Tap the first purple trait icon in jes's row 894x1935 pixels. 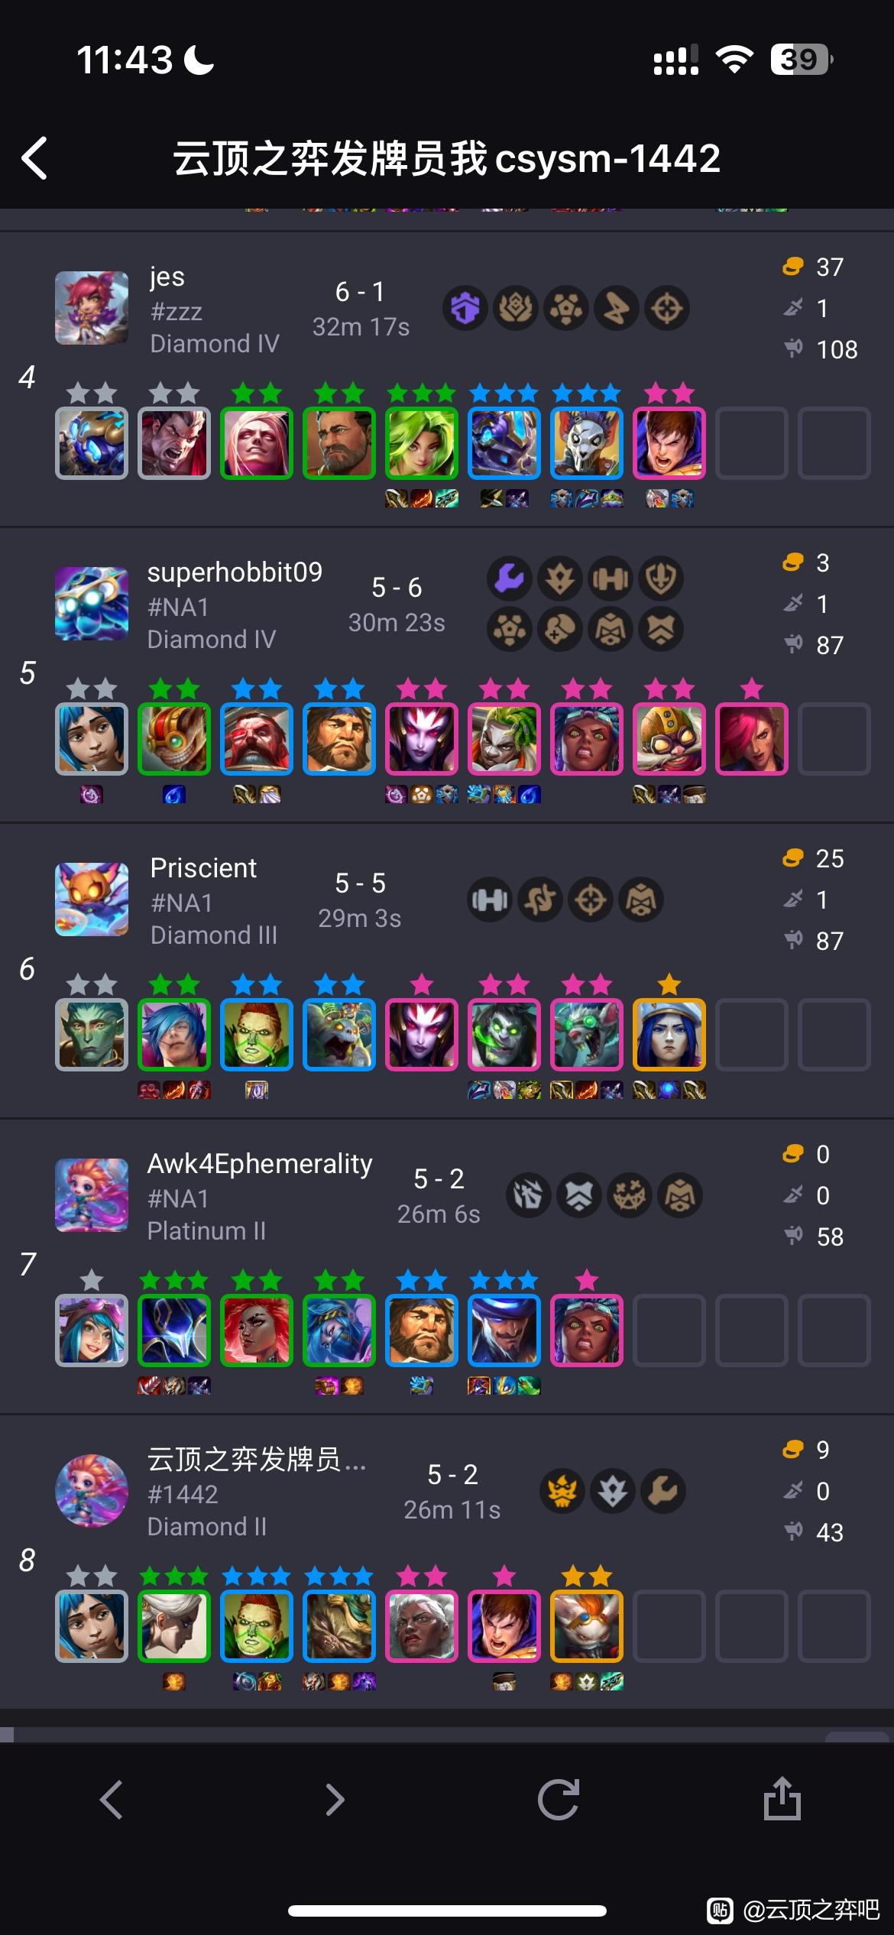coord(465,309)
